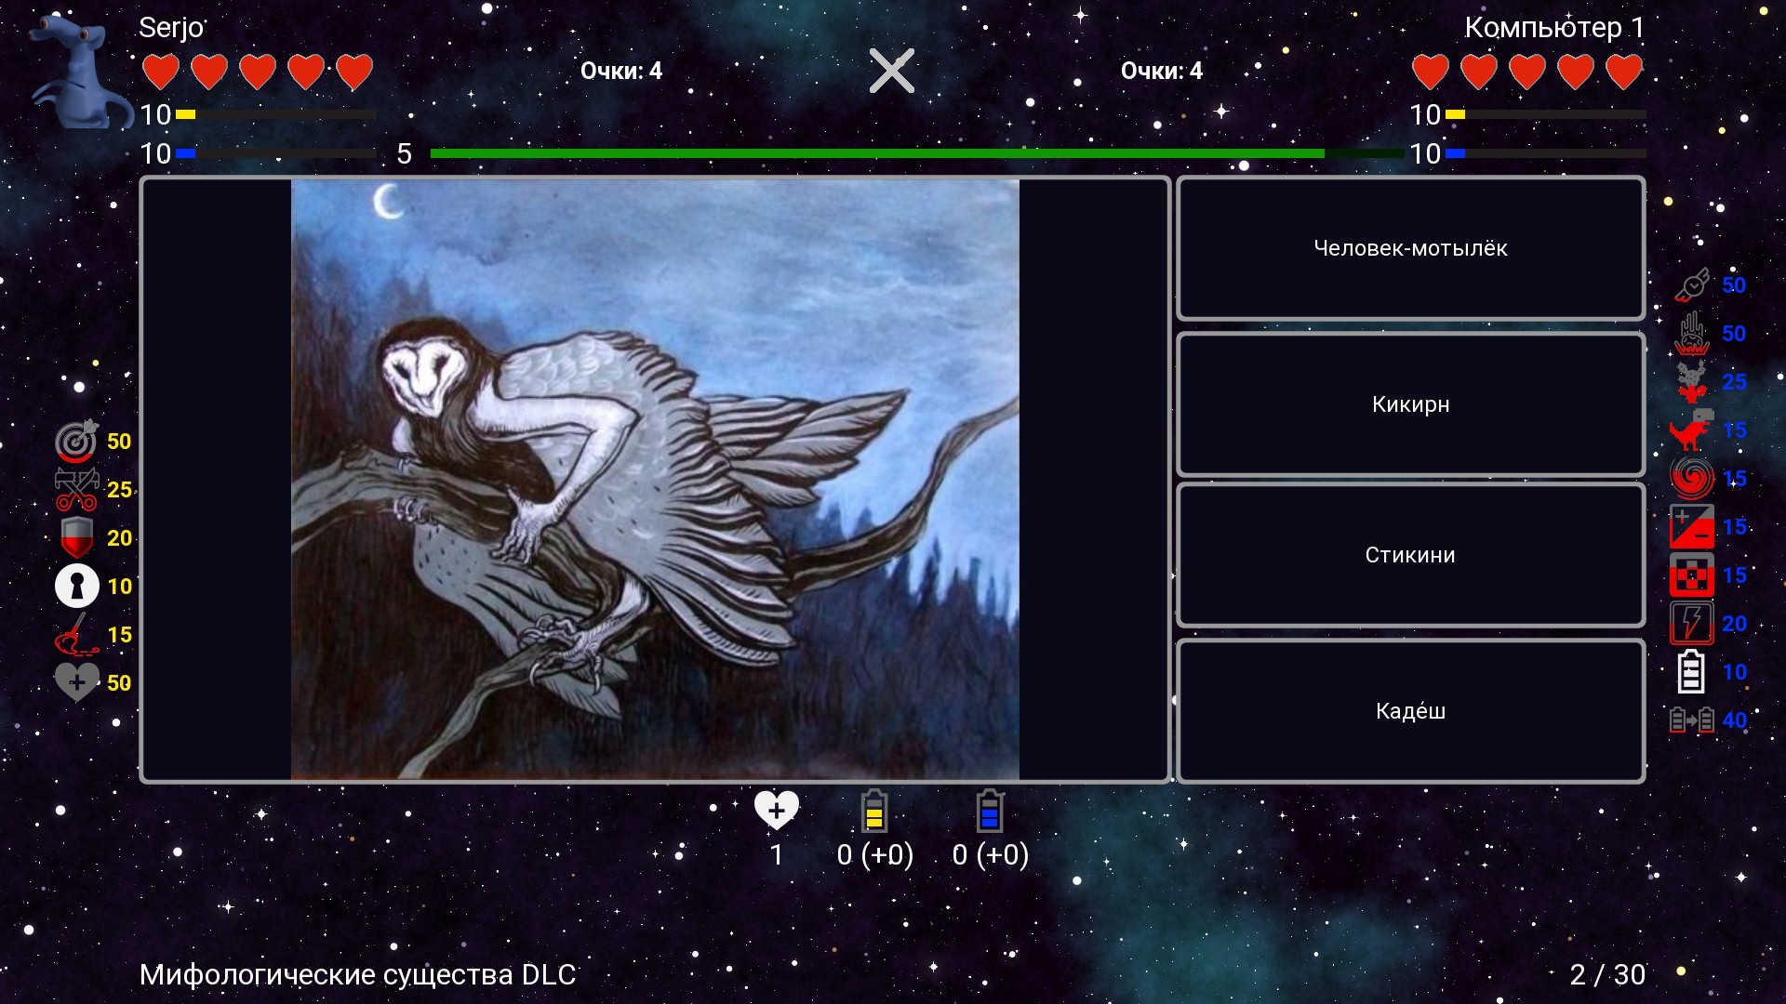The image size is (1786, 1004).
Task: Choose answer Каде́ш
Action: pyautogui.click(x=1410, y=711)
